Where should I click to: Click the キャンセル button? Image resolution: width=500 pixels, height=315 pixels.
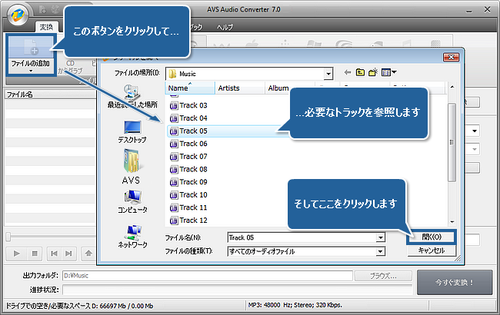pos(432,250)
